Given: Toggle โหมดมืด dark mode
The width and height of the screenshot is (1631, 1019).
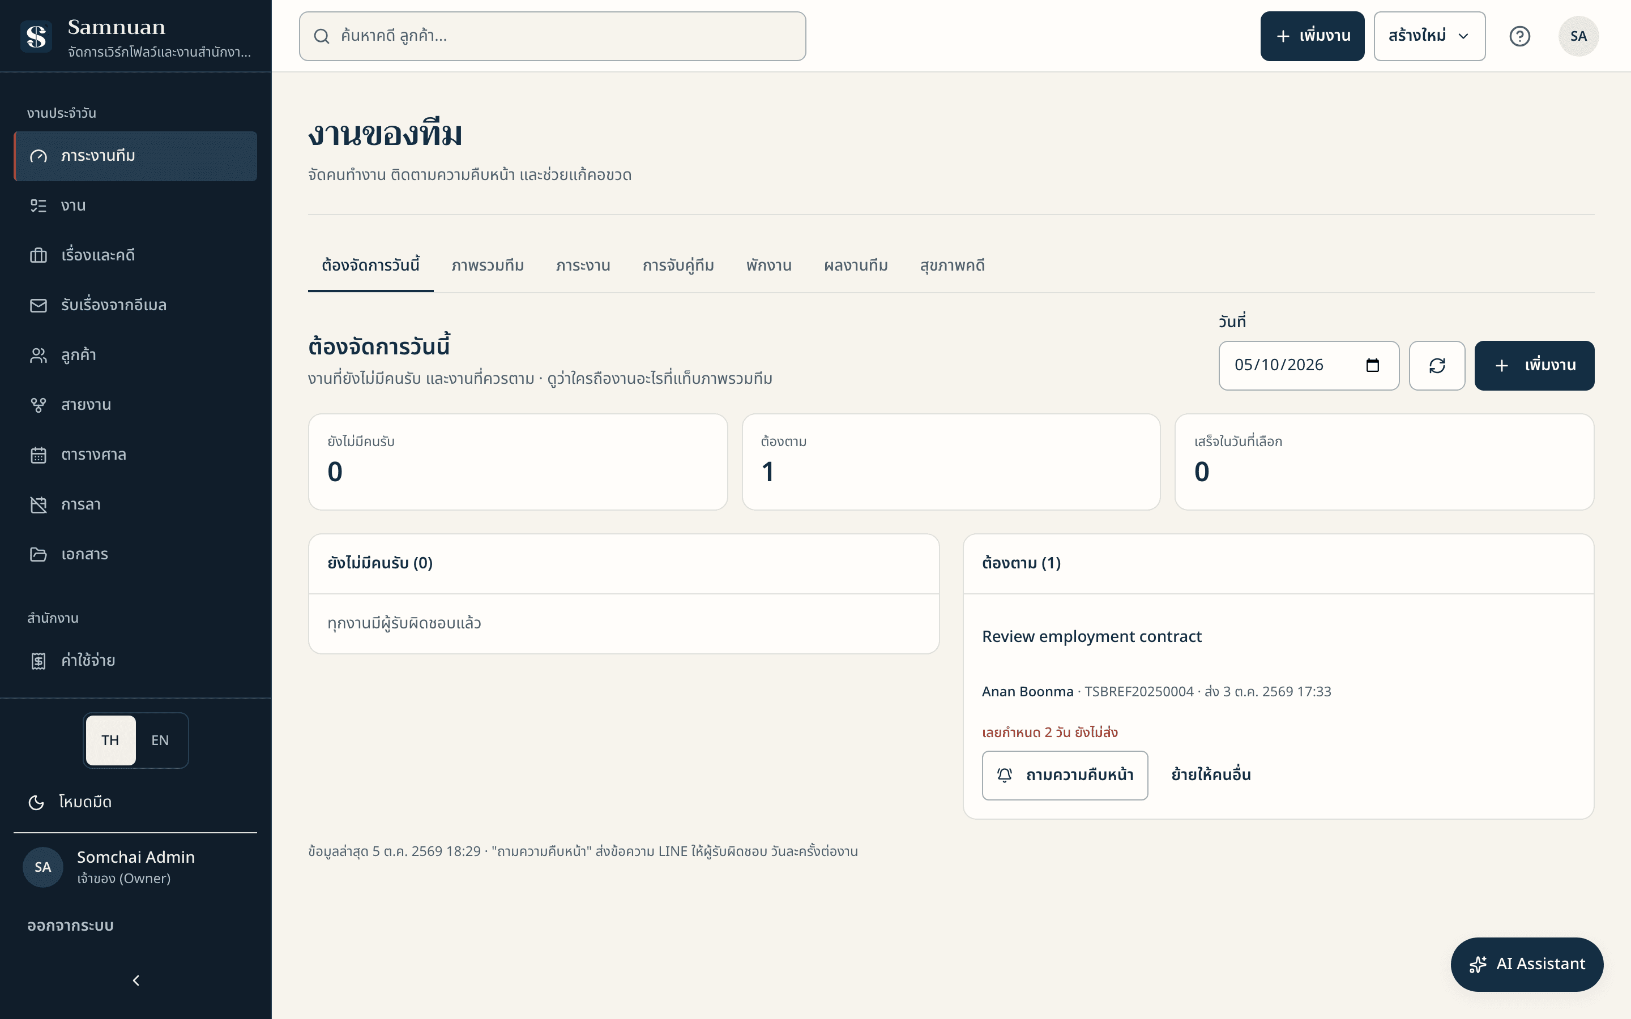Looking at the screenshot, I should tap(135, 802).
